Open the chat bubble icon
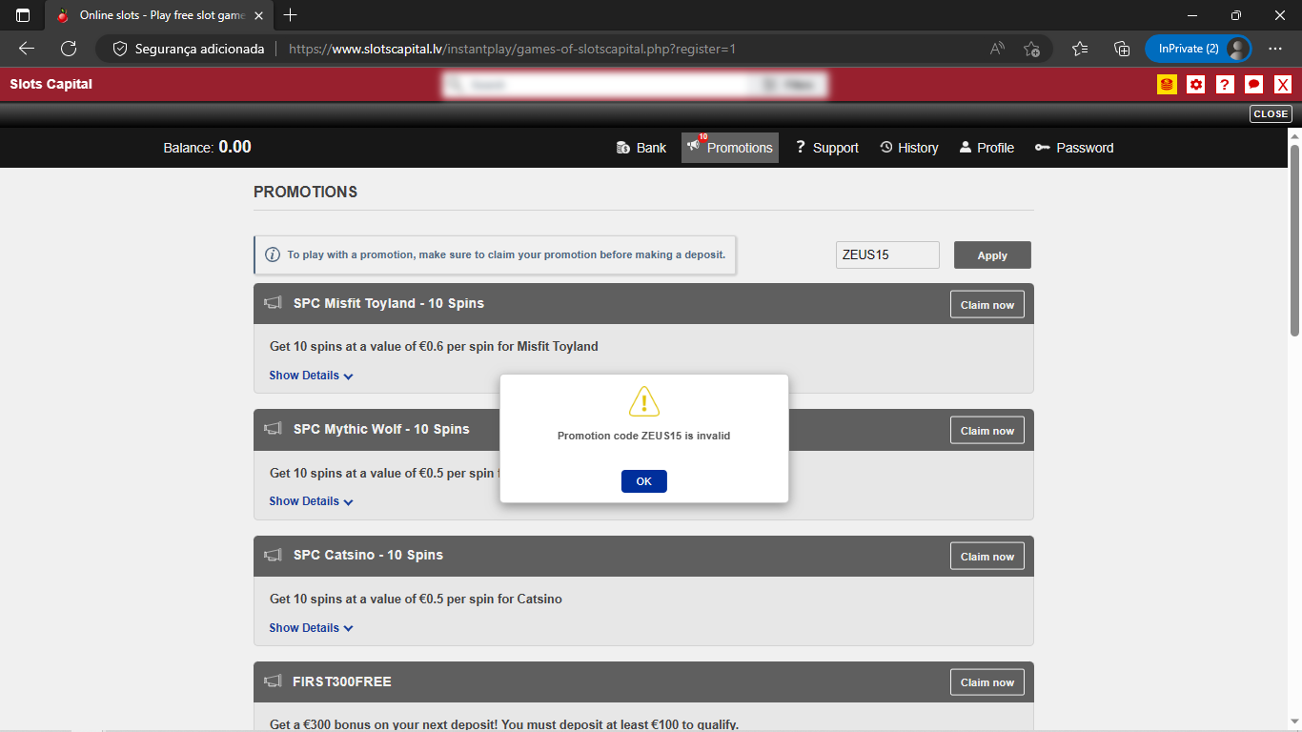The image size is (1302, 732). tap(1254, 85)
